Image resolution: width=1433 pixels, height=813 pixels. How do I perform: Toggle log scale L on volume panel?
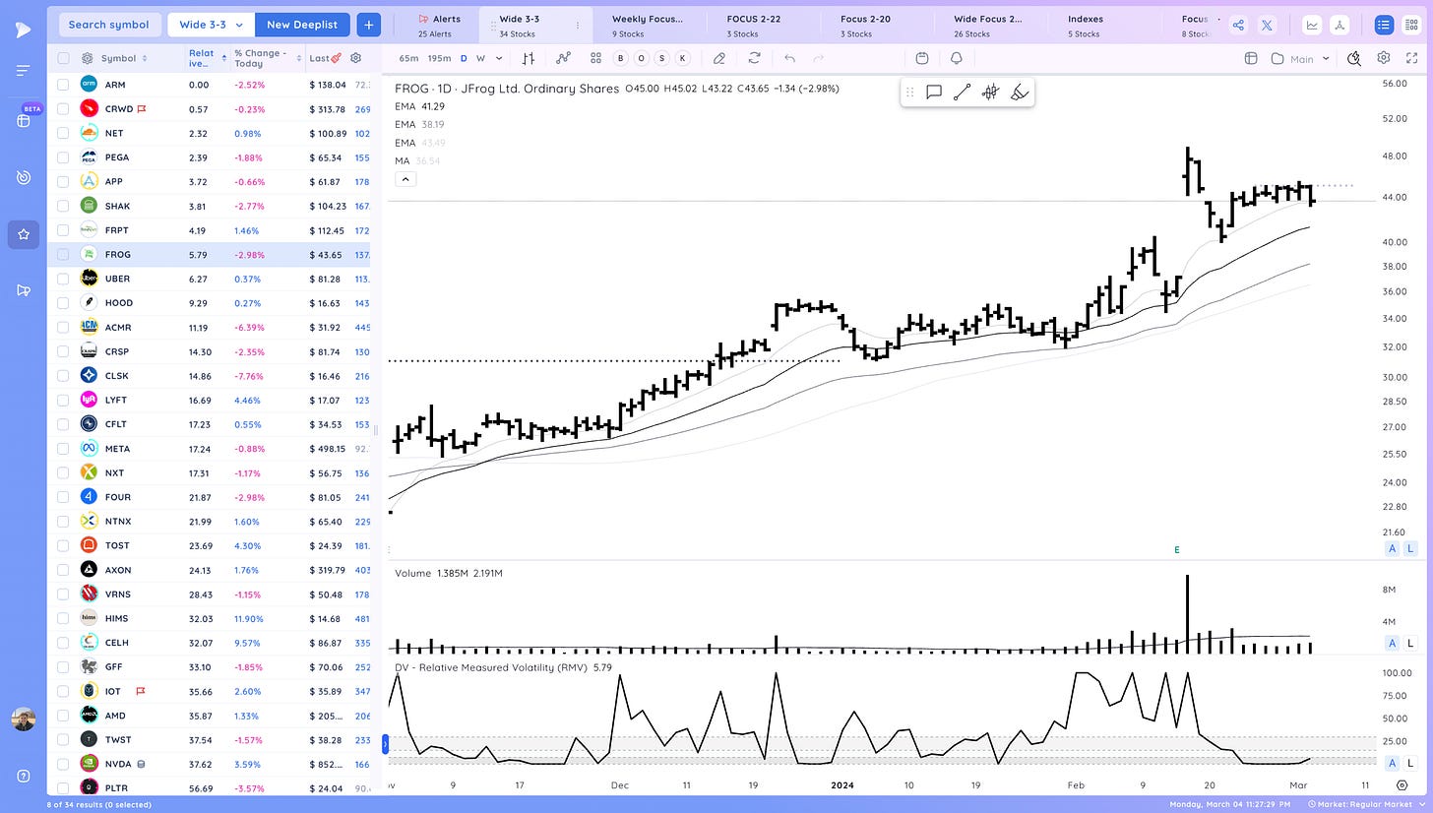pos(1410,643)
